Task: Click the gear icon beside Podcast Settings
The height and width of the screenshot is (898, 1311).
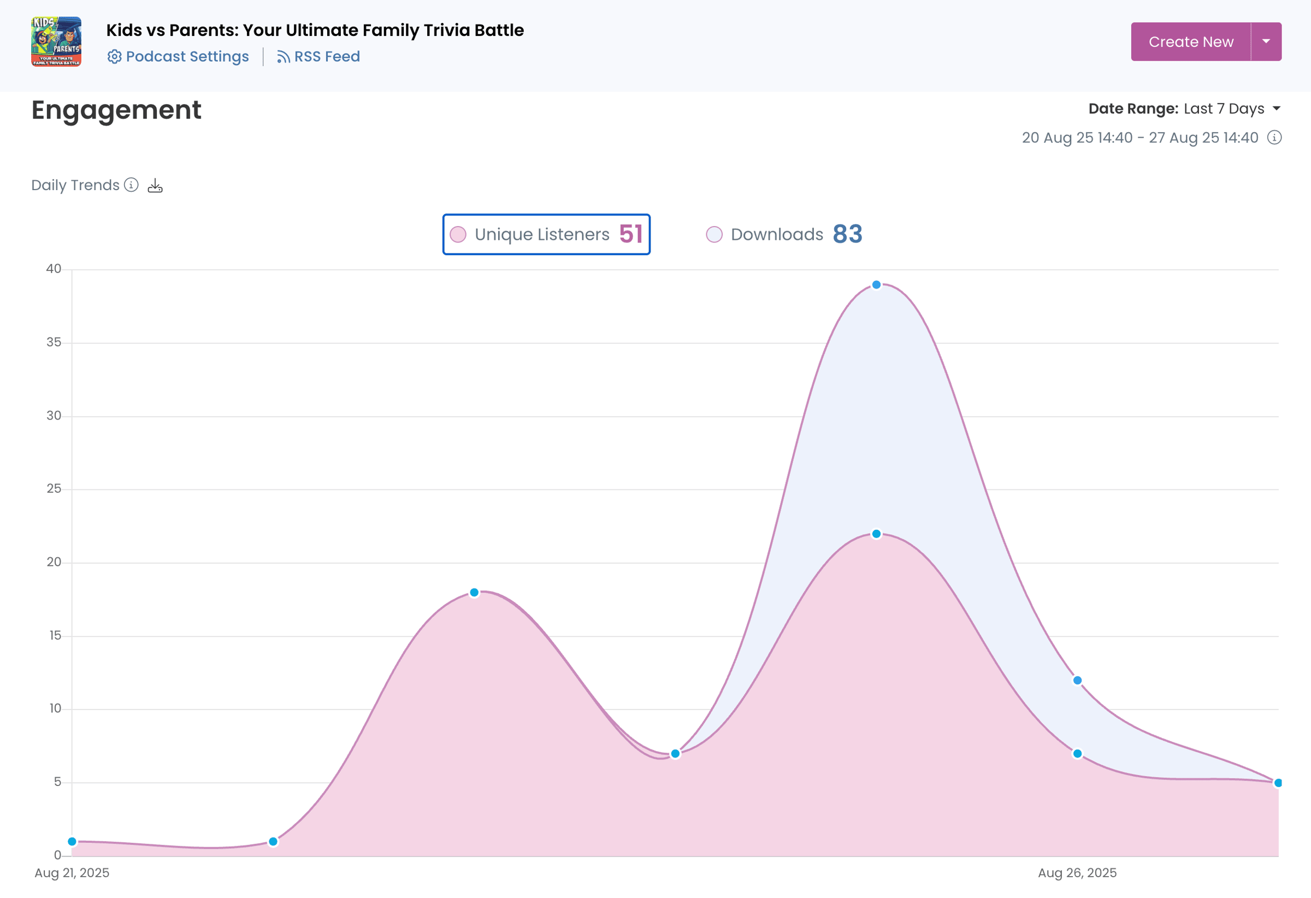Action: (114, 57)
